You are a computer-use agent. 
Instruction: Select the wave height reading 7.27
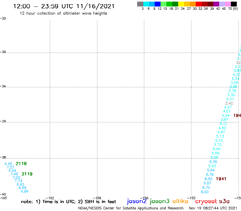pos(10,167)
